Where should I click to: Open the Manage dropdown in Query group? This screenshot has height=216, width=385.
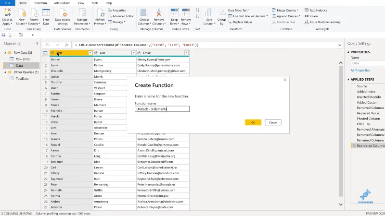click(116, 22)
